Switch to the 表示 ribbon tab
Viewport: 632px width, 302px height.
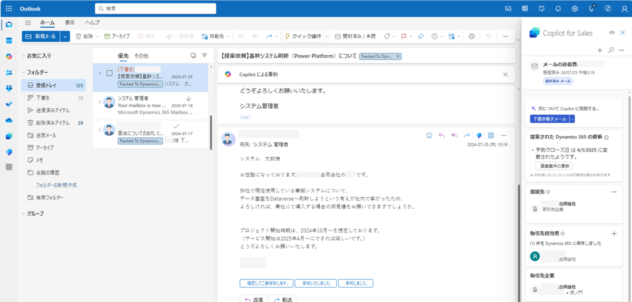point(70,23)
